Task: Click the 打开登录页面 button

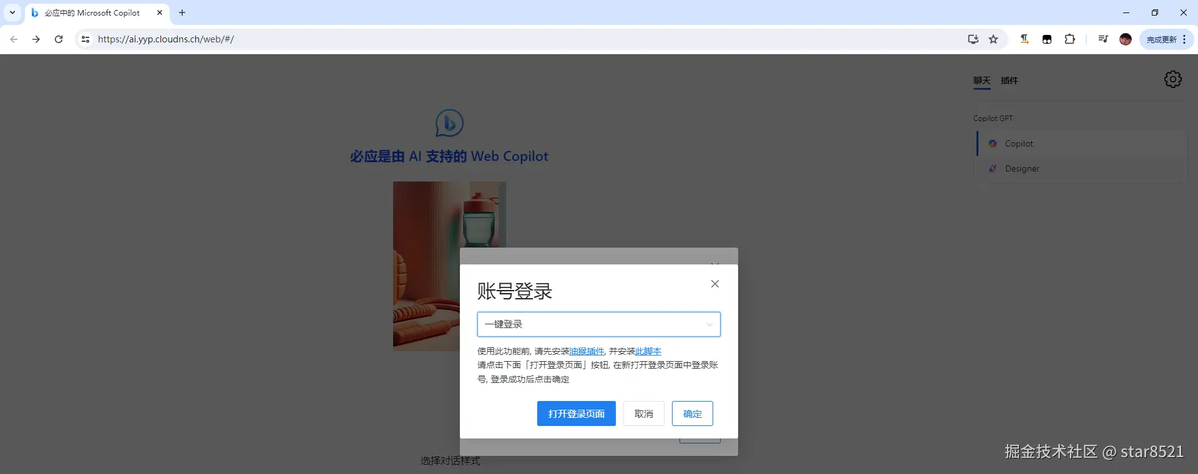Action: (x=577, y=414)
